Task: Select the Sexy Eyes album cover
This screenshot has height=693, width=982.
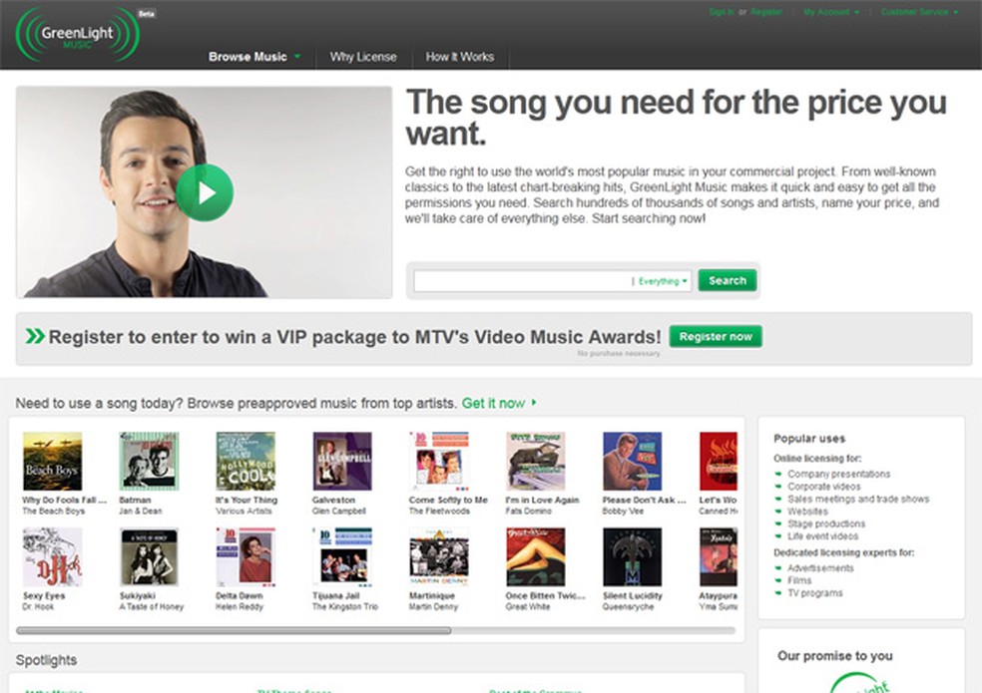Action: 53,556
